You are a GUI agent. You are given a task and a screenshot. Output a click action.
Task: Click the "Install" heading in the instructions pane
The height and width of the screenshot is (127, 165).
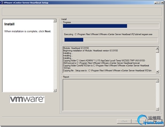[x=9, y=24]
